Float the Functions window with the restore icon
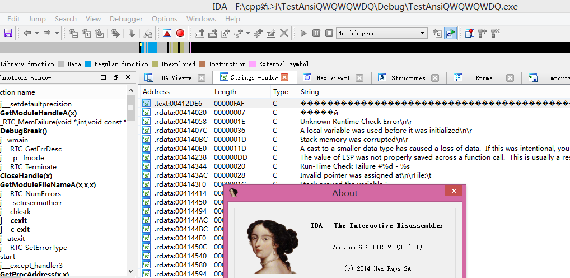Viewport: 570px width, 278px height. [x=116, y=77]
